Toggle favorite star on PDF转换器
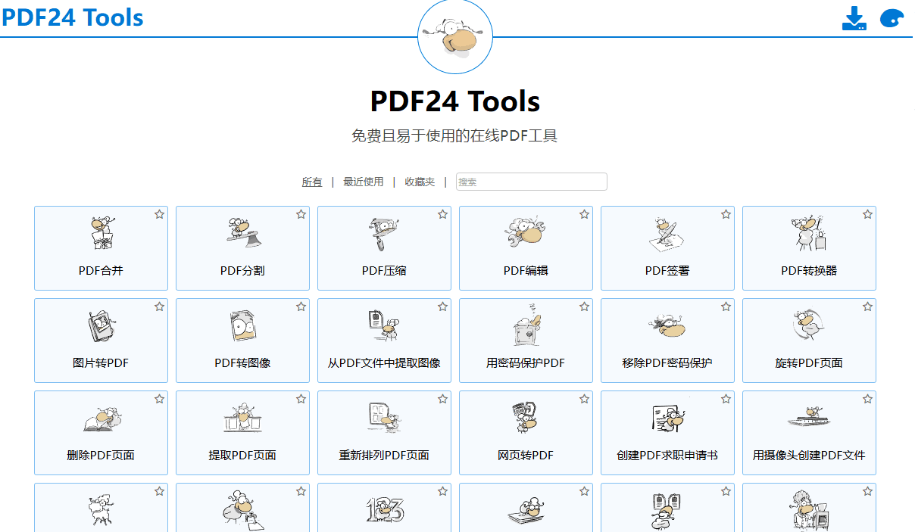The height and width of the screenshot is (532, 915). (x=867, y=214)
